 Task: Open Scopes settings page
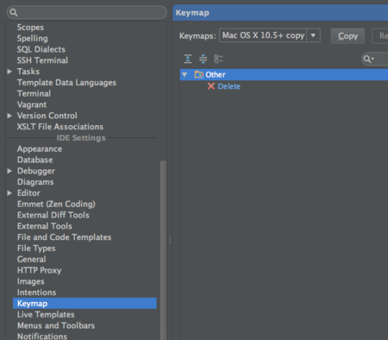click(30, 28)
